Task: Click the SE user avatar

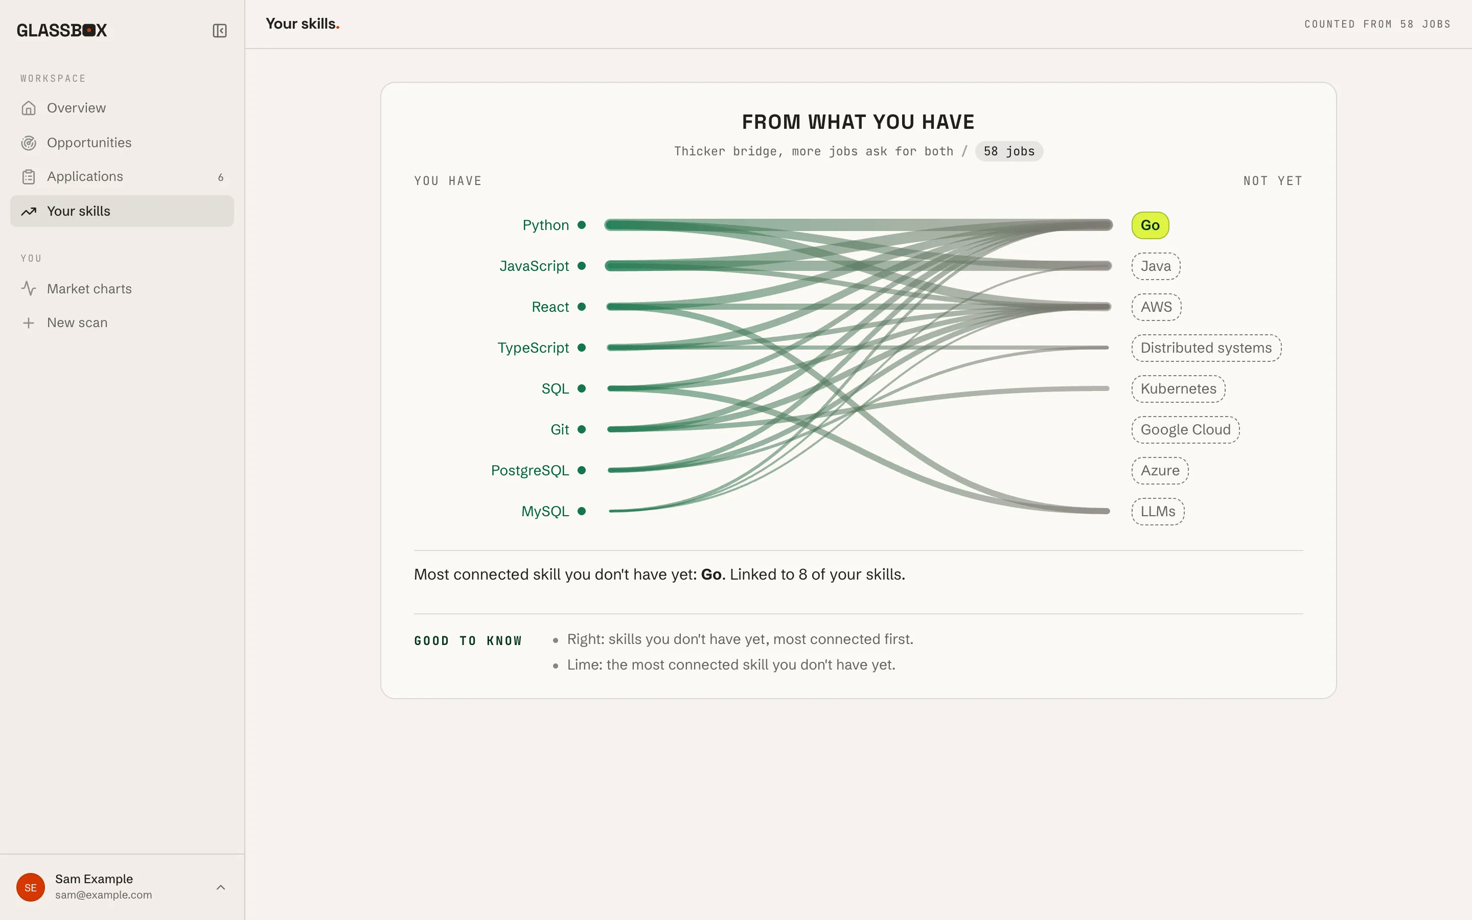Action: 31,887
